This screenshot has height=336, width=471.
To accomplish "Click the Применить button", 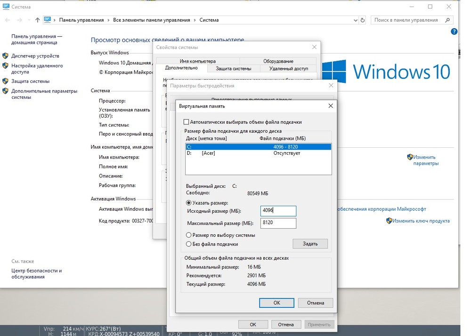I will pos(319,324).
